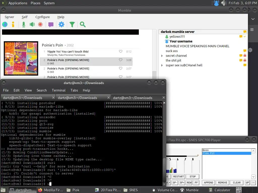This screenshot has width=258, height=193.
Task: Click lock icon on the shit pit
Action: [245, 60]
